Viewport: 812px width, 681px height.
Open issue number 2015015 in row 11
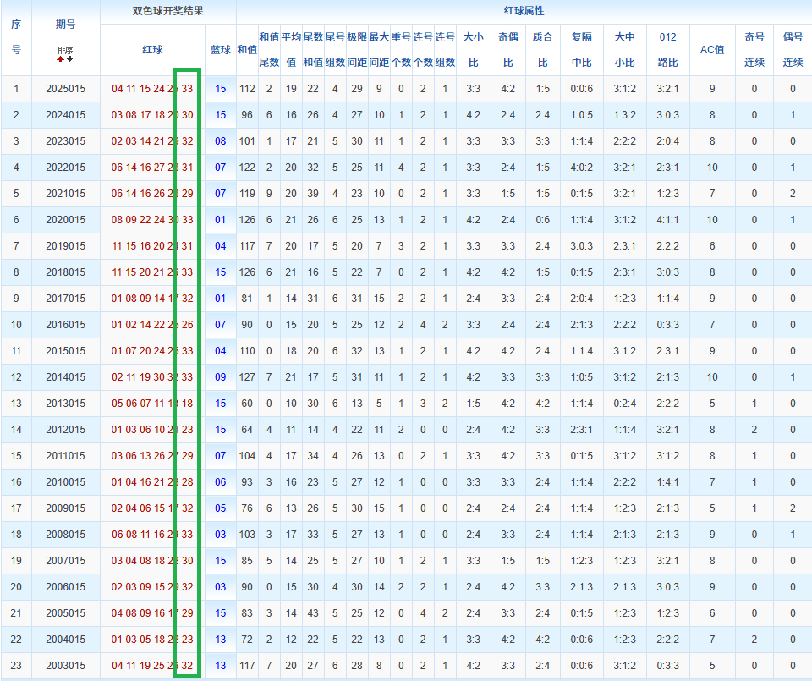65,351
